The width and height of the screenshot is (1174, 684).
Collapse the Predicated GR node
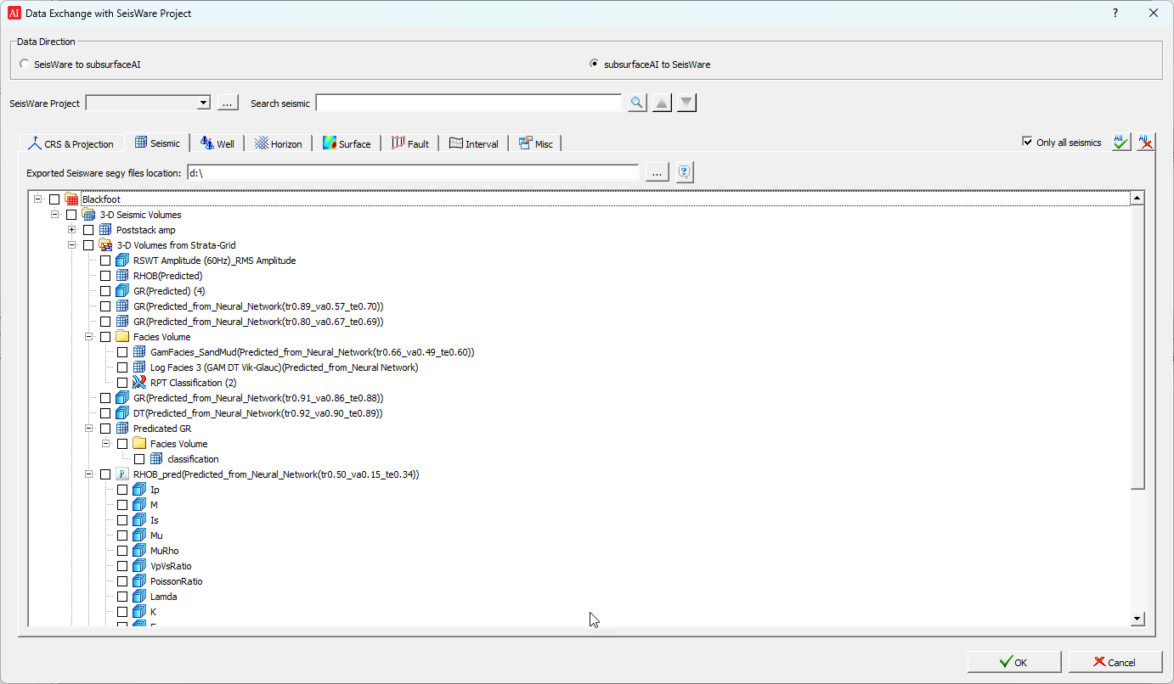[x=88, y=429]
